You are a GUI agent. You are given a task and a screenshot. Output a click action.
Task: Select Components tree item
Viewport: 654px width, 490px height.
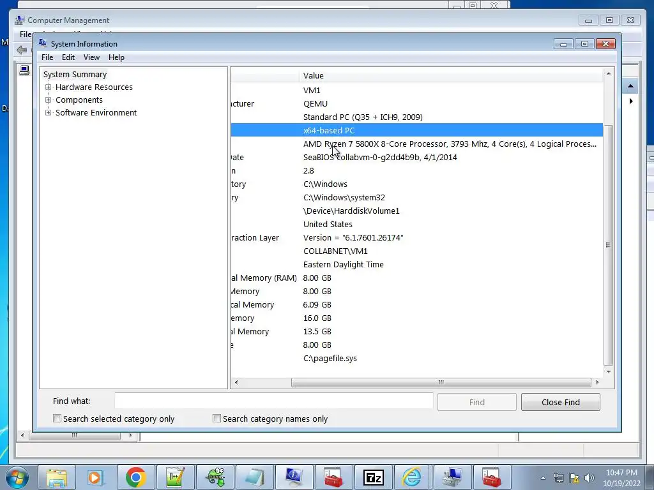tap(79, 100)
